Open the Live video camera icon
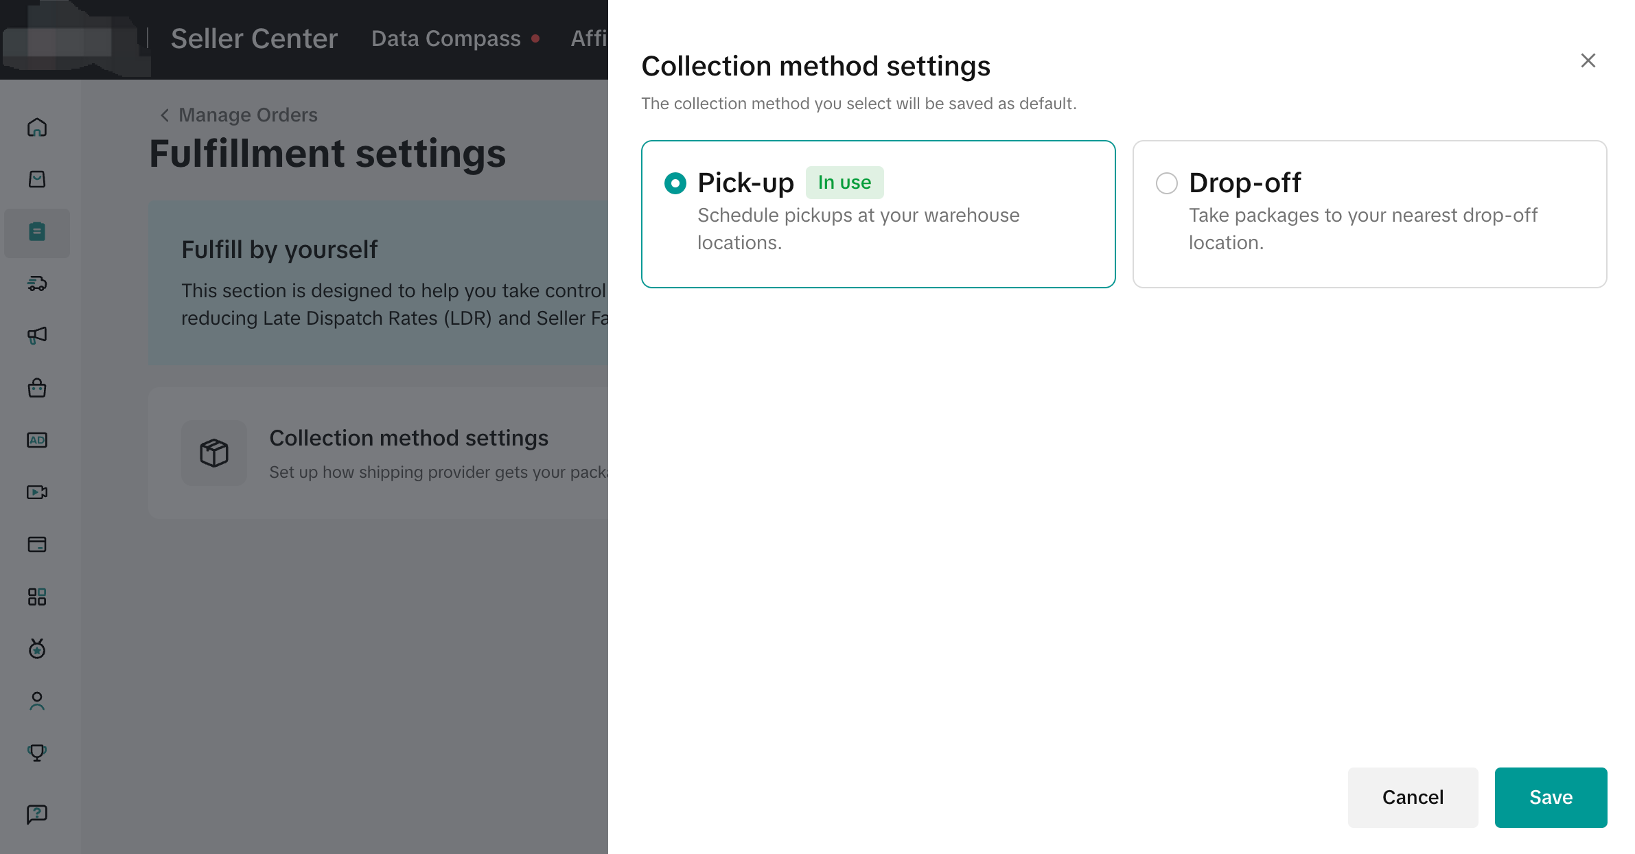This screenshot has height=854, width=1635. (x=37, y=492)
